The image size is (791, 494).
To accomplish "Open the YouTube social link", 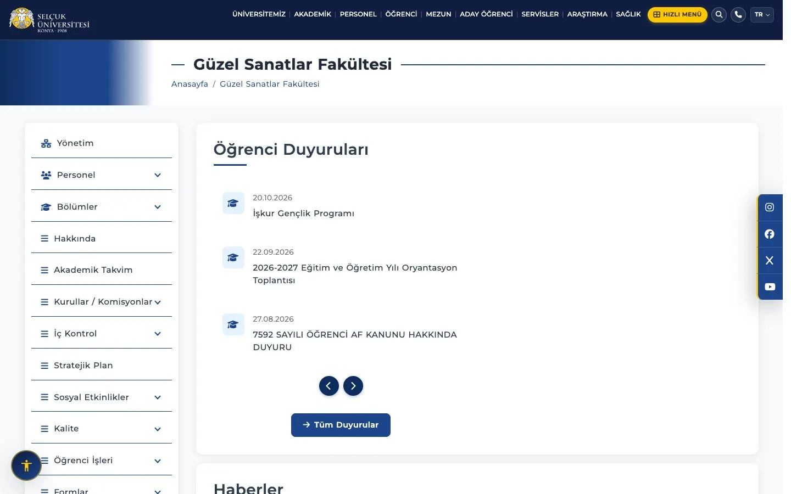I will pyautogui.click(x=770, y=287).
